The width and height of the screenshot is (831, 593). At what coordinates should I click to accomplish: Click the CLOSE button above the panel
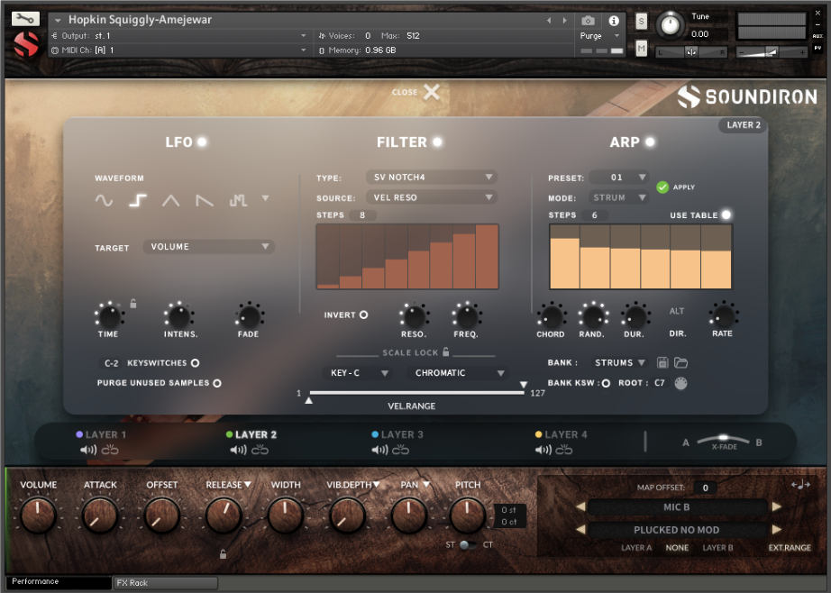(x=415, y=92)
